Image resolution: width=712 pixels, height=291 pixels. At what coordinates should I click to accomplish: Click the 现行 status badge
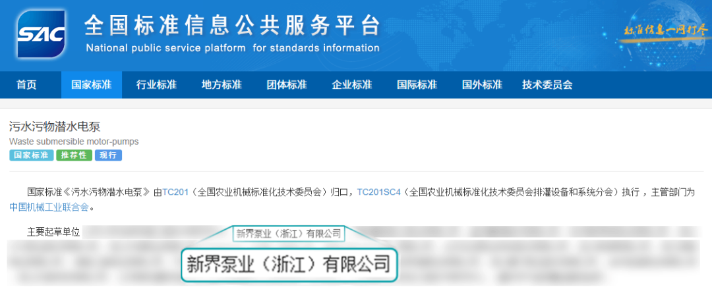point(108,155)
